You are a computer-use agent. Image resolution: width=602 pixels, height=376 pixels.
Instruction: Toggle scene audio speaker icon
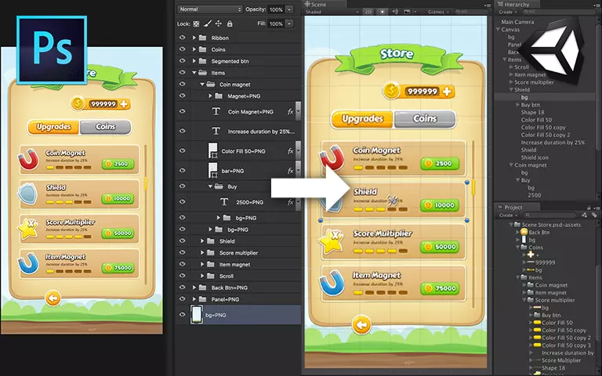coord(395,13)
